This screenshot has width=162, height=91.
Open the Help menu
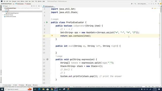point(44,1)
